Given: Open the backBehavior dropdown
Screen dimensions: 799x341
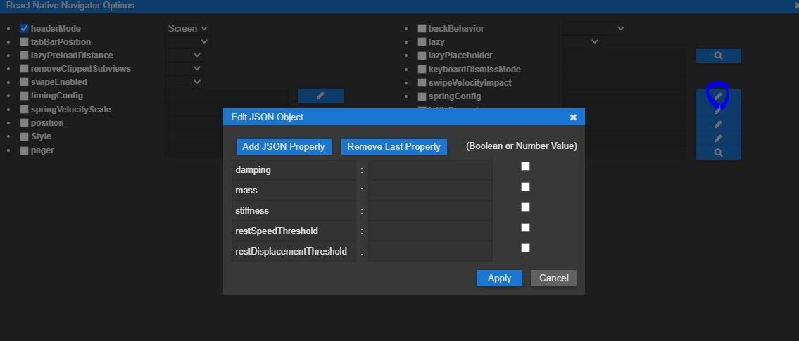Looking at the screenshot, I should coord(594,29).
